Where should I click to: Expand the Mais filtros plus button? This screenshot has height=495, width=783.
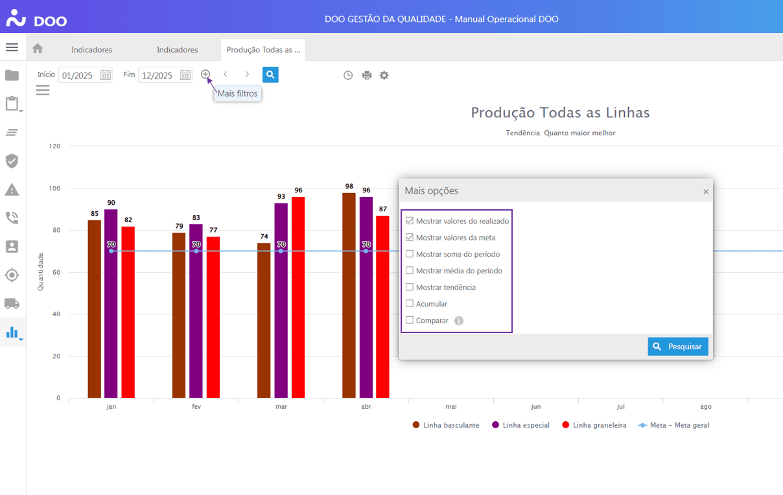pos(205,75)
